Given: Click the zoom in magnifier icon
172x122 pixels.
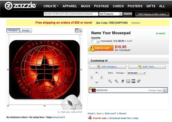Looking at the screenshot, I should (x=116, y=81).
